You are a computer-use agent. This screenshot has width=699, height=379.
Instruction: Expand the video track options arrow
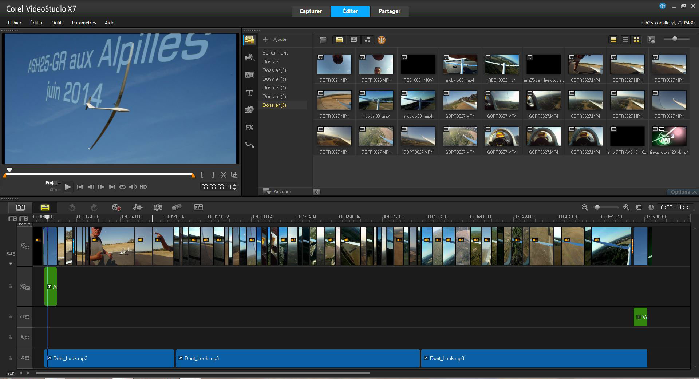coord(11,263)
